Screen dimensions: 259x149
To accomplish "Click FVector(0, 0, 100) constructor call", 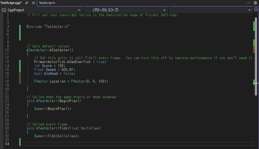I will (89, 81).
